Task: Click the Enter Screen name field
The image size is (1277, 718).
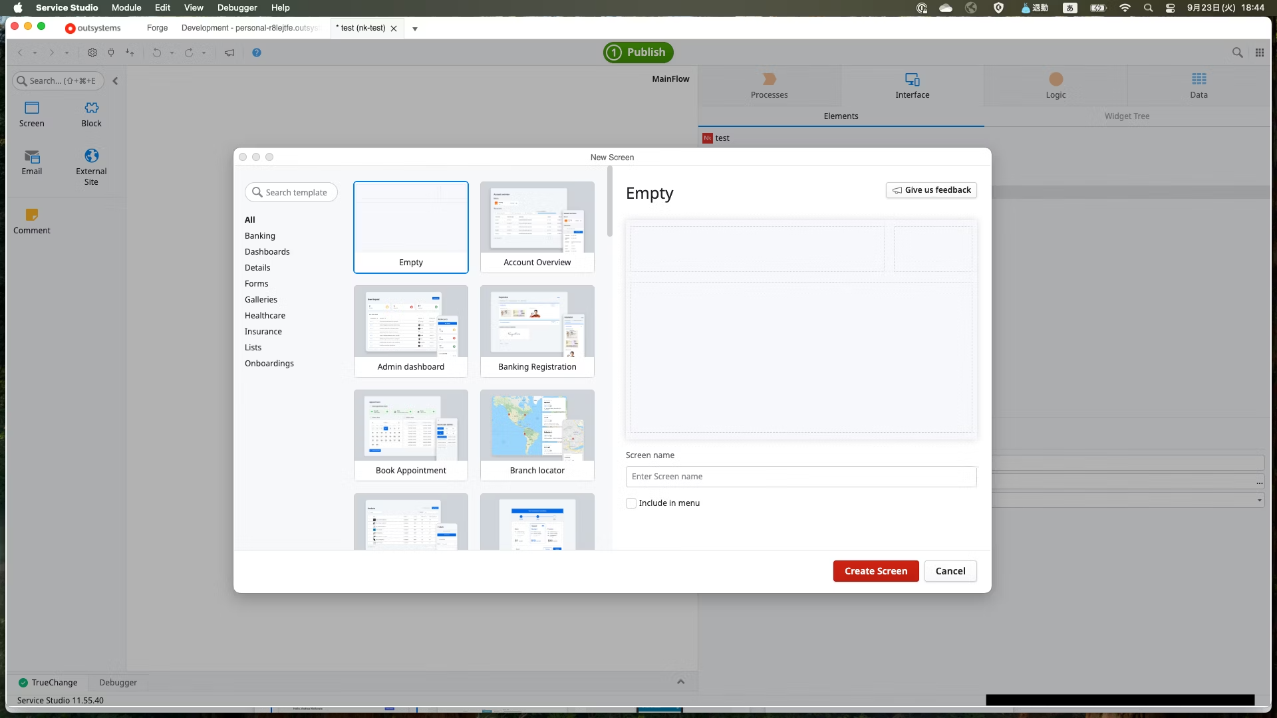Action: coord(801,477)
